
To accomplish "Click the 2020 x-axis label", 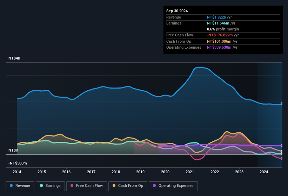I will point(165,172).
